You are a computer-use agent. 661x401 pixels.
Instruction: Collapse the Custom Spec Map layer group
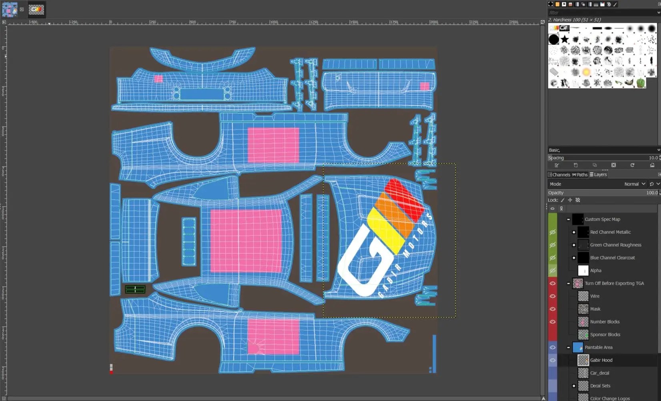click(x=568, y=219)
